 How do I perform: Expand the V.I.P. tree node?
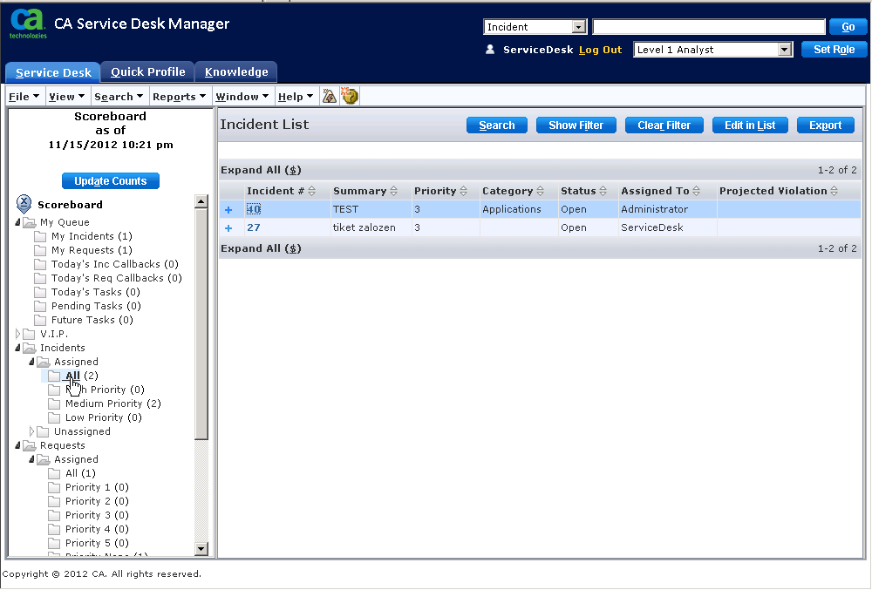pos(17,334)
